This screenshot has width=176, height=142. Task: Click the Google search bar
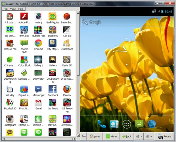coord(127,22)
